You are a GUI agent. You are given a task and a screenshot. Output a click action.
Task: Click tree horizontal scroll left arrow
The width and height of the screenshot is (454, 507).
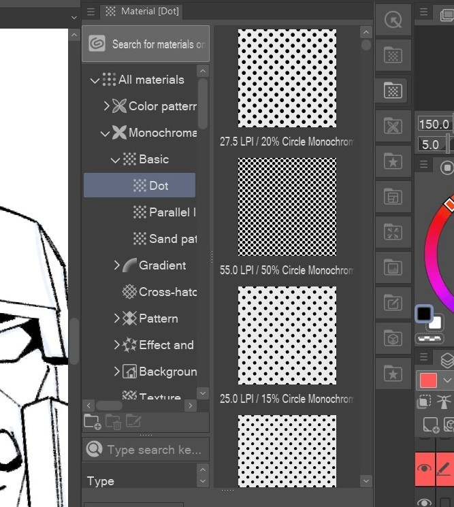pos(88,406)
